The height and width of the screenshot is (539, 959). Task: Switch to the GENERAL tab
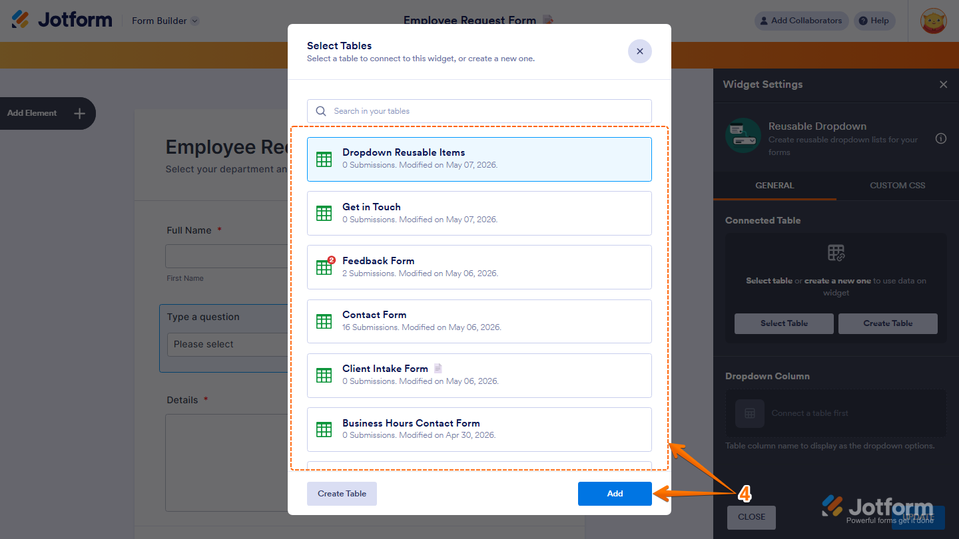[x=775, y=186]
